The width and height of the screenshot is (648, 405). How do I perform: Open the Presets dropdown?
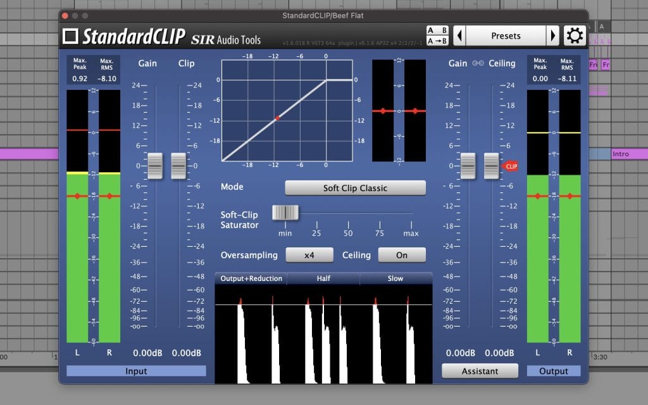pyautogui.click(x=506, y=35)
